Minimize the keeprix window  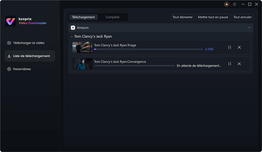[243, 4]
